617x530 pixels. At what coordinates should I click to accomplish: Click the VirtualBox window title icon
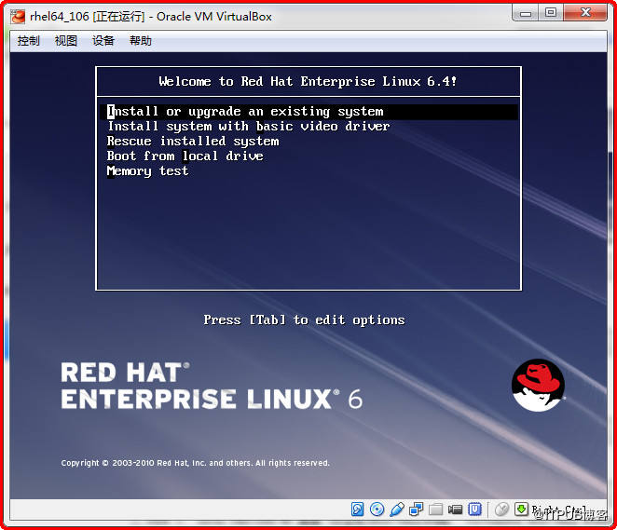(x=18, y=17)
